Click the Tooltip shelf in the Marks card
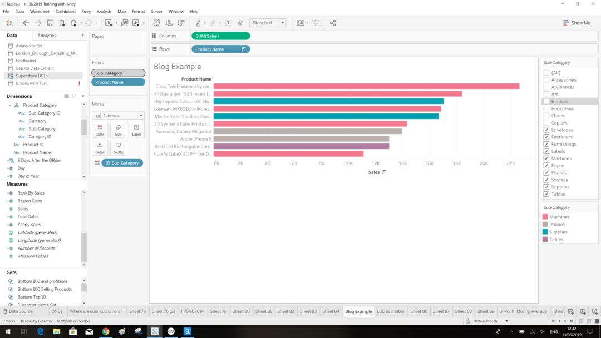The image size is (601, 338). [x=118, y=147]
